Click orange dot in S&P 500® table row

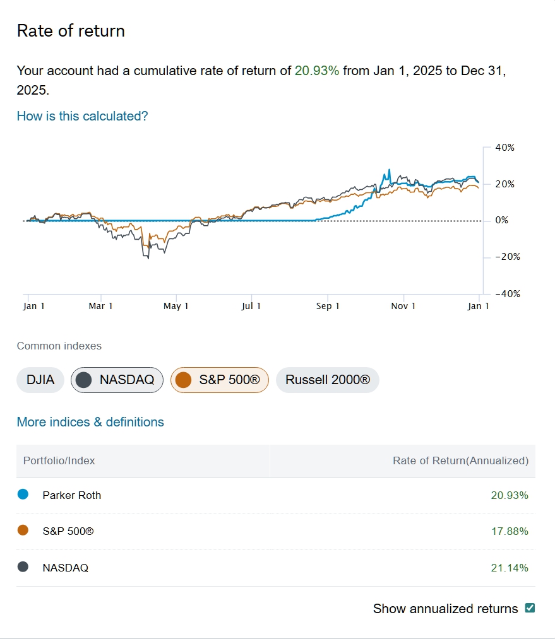point(23,531)
